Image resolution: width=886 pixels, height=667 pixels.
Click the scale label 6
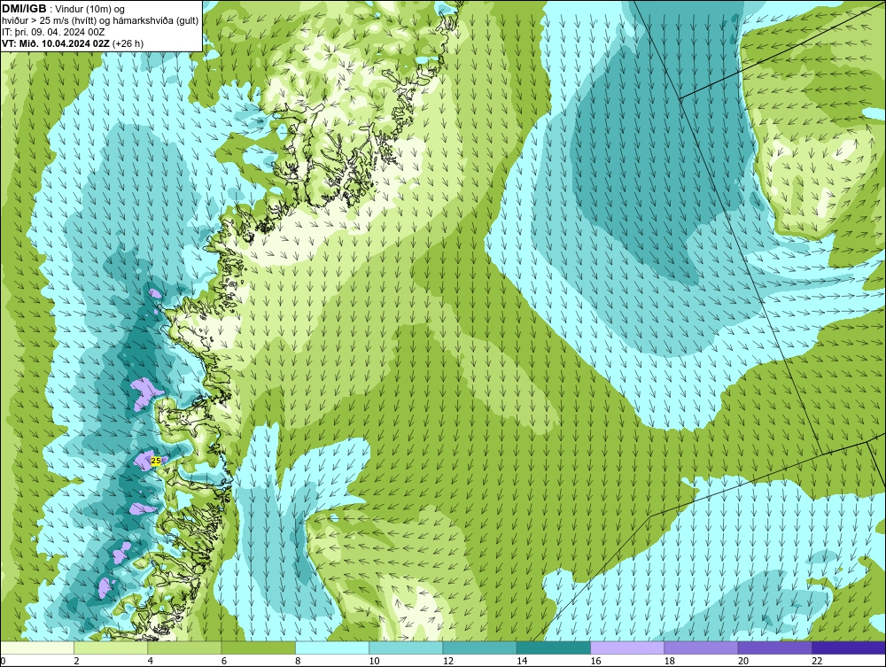pyautogui.click(x=224, y=662)
